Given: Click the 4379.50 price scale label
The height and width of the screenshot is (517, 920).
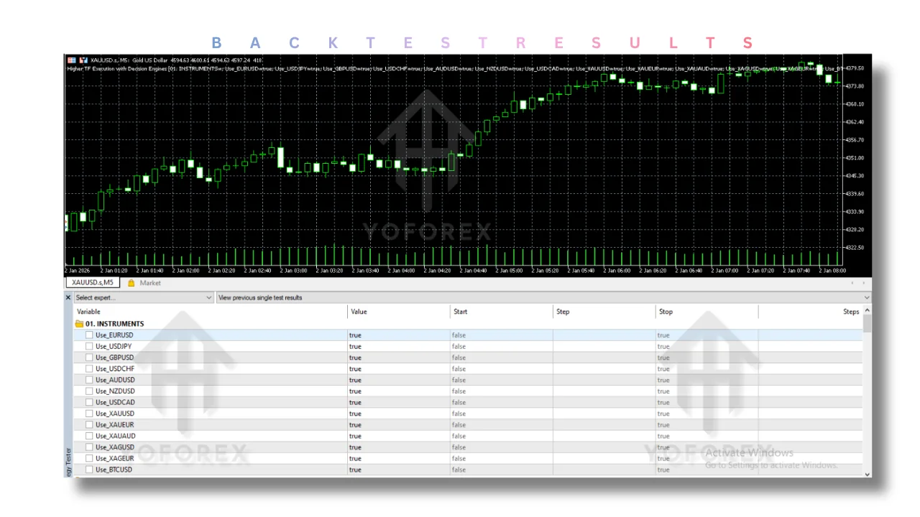Looking at the screenshot, I should pyautogui.click(x=855, y=68).
